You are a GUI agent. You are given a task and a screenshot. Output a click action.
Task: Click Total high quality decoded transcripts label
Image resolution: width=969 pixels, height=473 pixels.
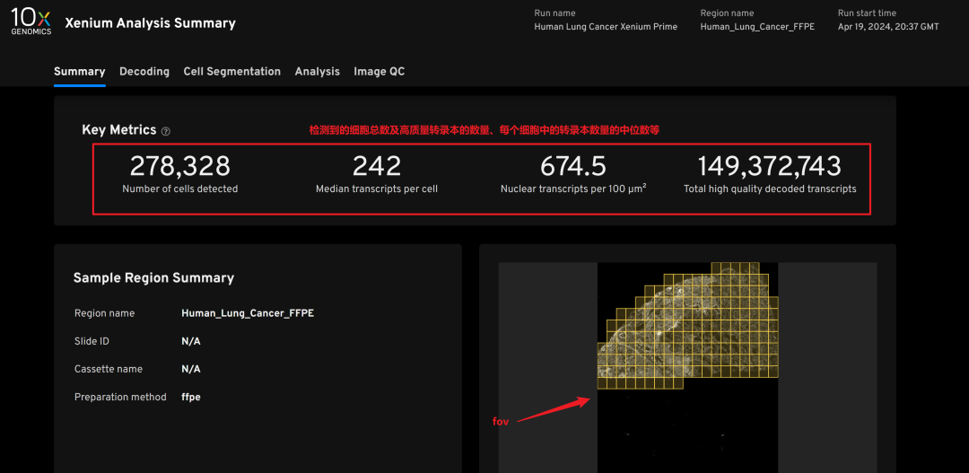[770, 189]
